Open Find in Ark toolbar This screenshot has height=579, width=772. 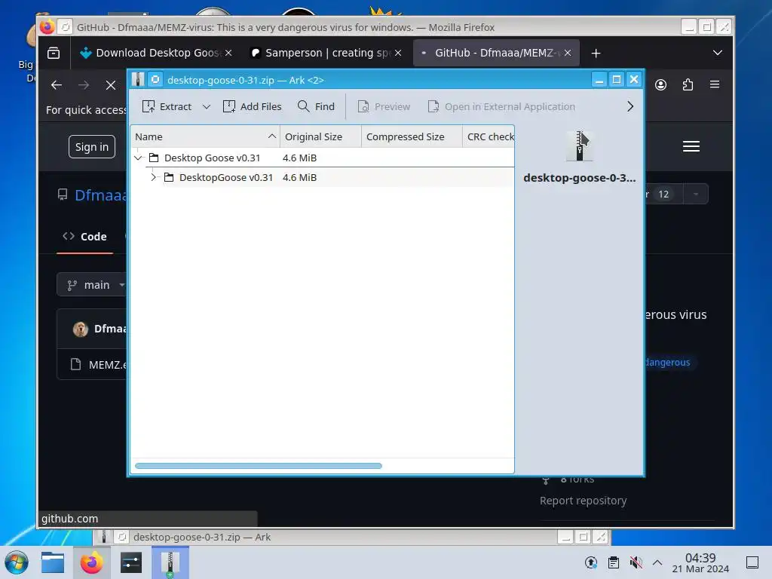coord(316,106)
